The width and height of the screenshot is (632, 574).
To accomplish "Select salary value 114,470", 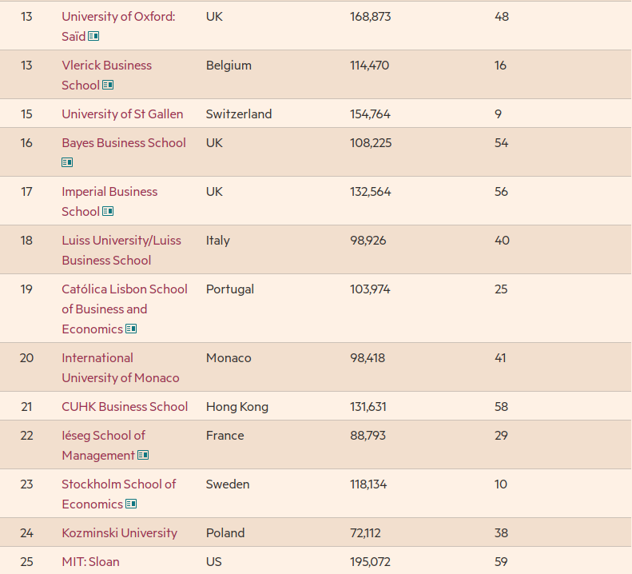I will [x=370, y=66].
